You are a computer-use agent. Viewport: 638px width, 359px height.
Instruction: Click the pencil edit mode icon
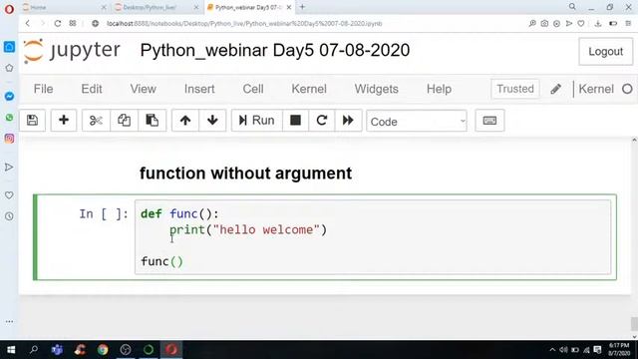(556, 89)
